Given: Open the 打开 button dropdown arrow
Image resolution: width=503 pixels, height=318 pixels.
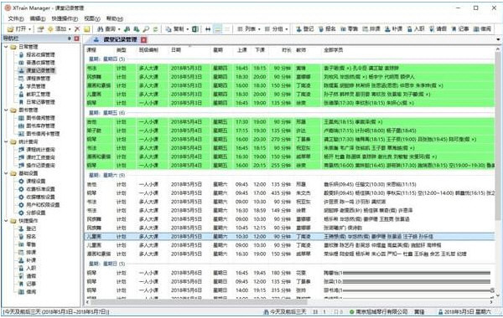Looking at the screenshot, I should tap(29, 29).
